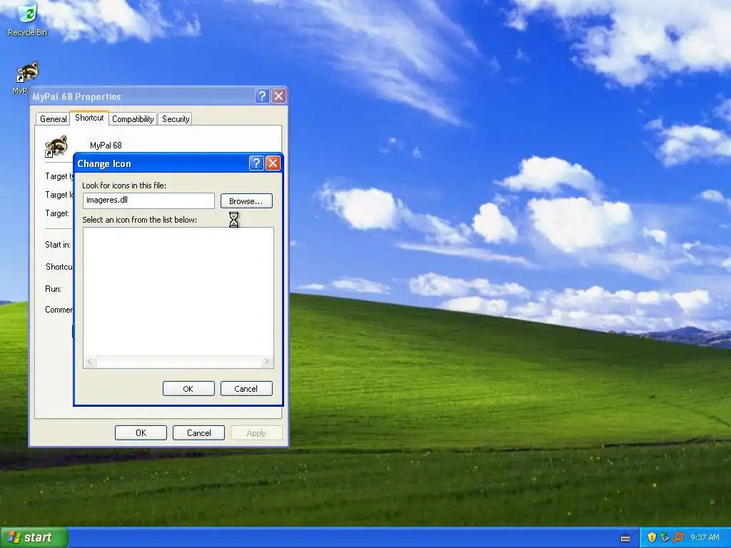Screen dimensions: 731x548
Task: Click the icon list right scroll arrow
Action: point(266,362)
